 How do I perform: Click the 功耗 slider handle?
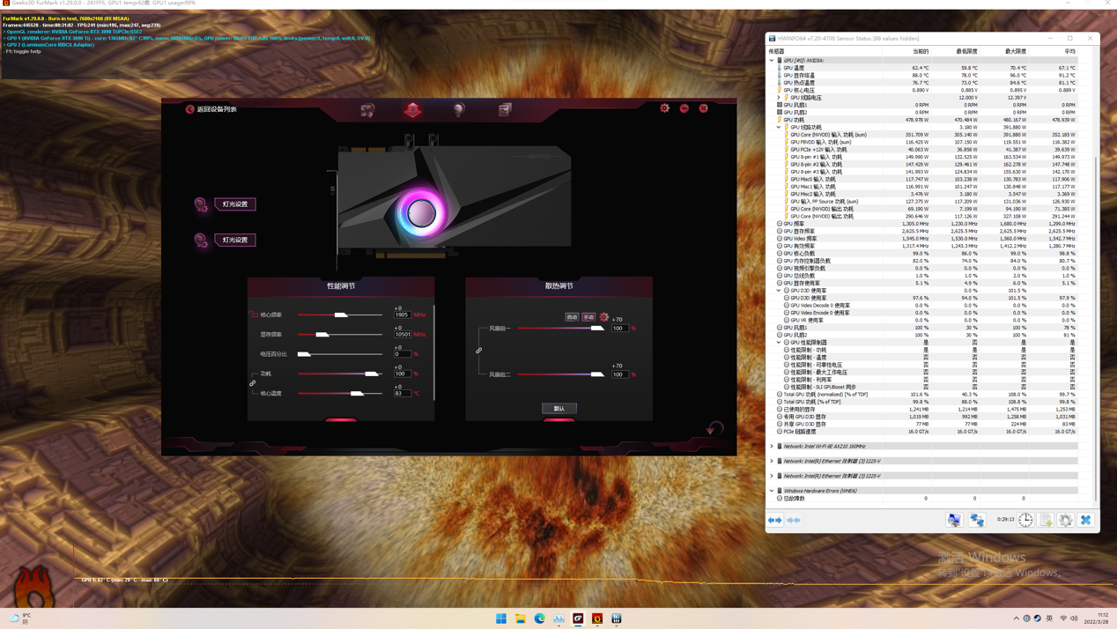tap(371, 374)
